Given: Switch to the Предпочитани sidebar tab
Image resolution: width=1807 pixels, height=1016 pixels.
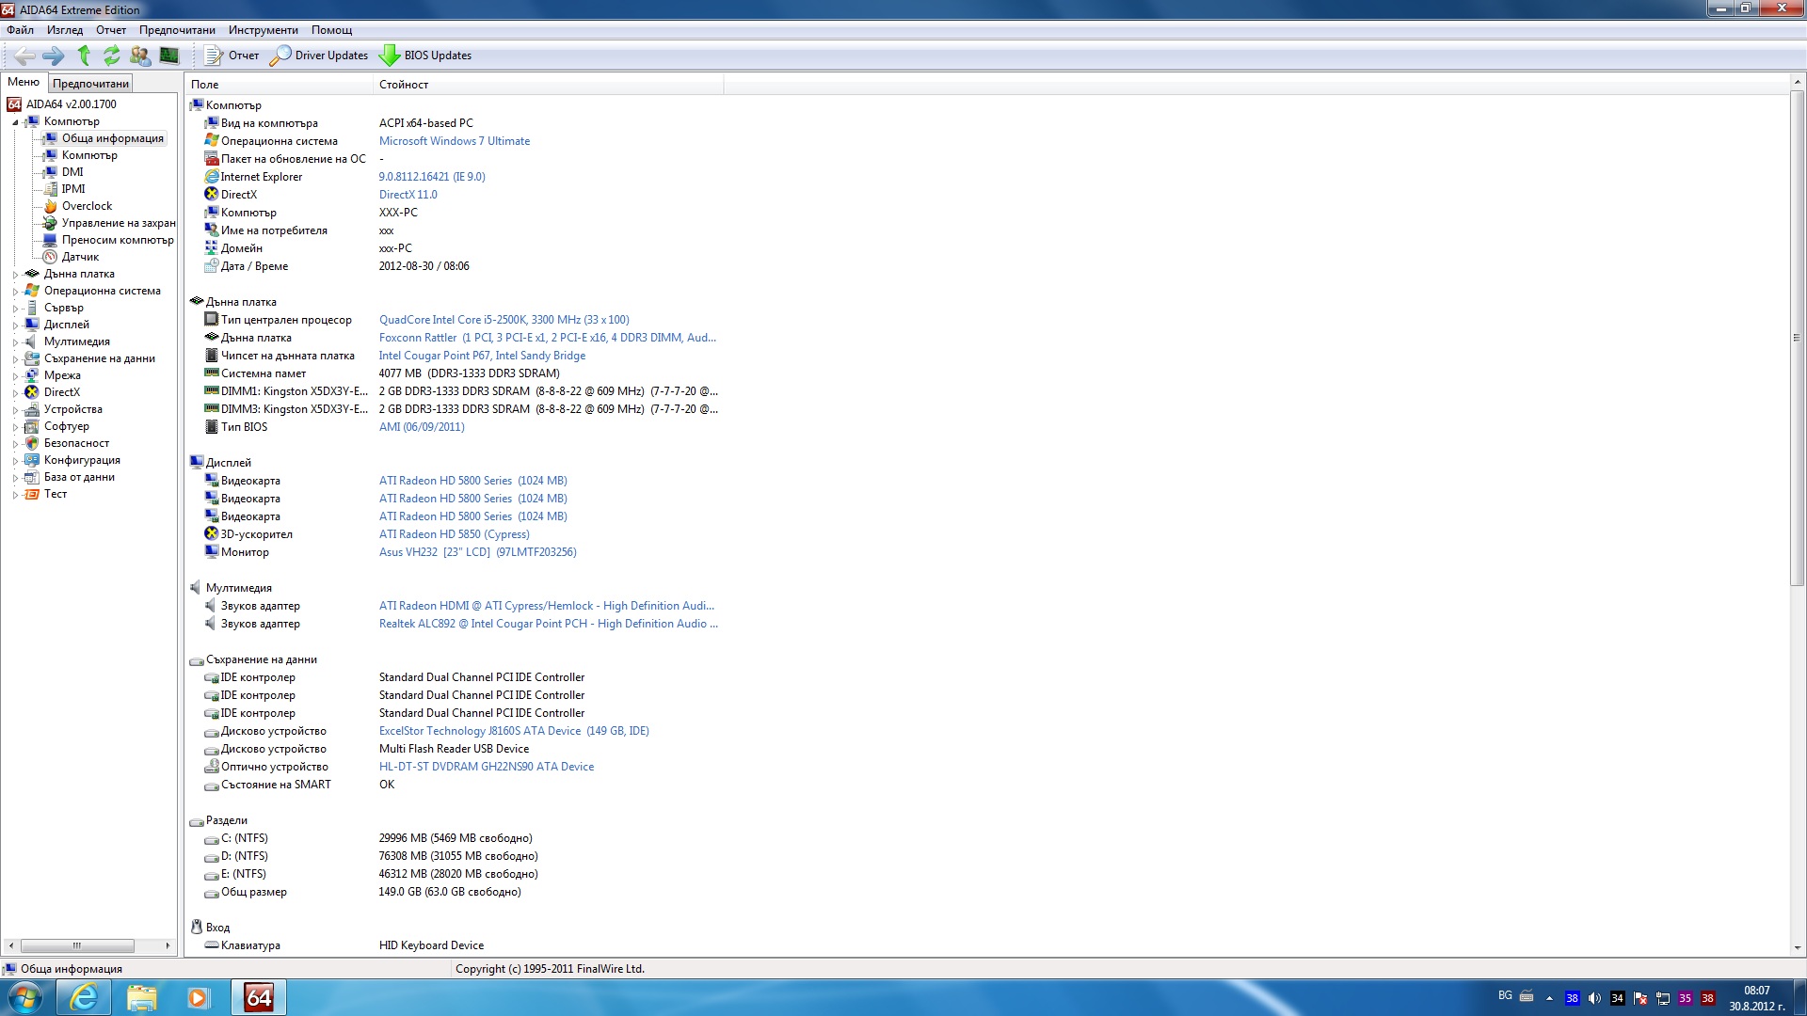Looking at the screenshot, I should (x=90, y=84).
